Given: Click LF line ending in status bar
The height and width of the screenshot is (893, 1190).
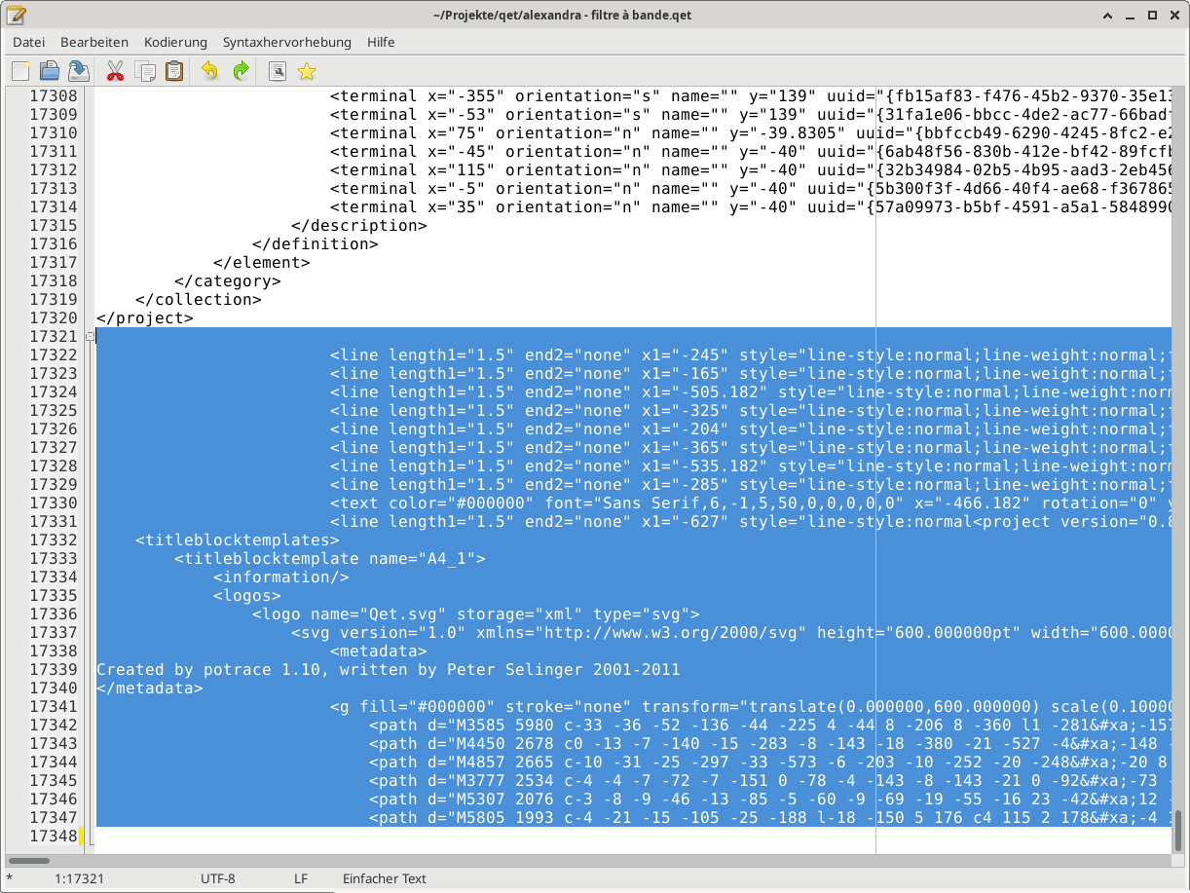Looking at the screenshot, I should pos(301,878).
